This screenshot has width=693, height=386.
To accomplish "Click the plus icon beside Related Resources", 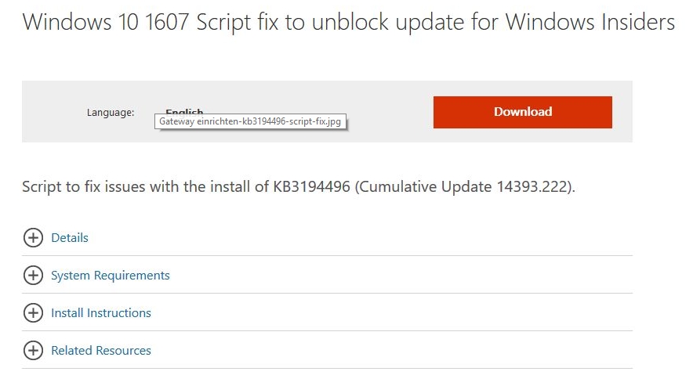I will 33,350.
